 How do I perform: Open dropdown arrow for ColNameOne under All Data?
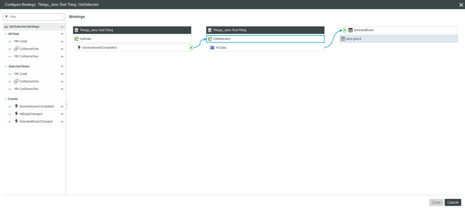coord(62,49)
